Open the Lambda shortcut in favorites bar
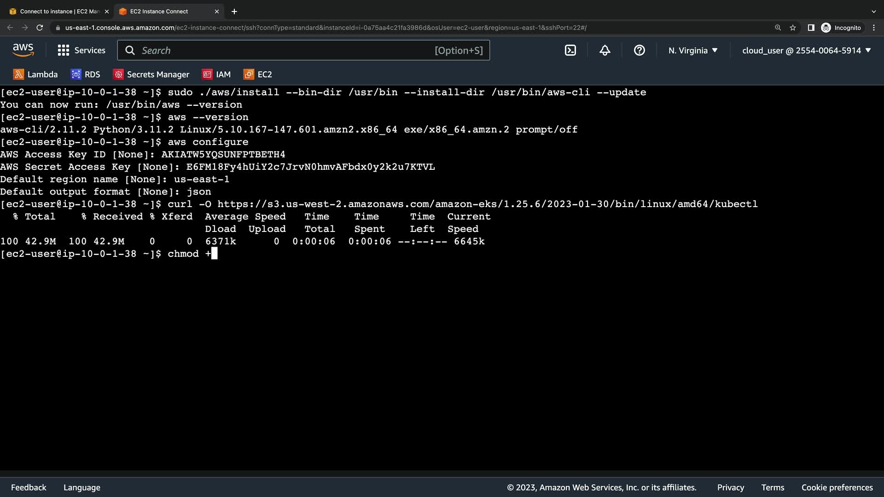Screen dimensions: 884x497 [35, 75]
